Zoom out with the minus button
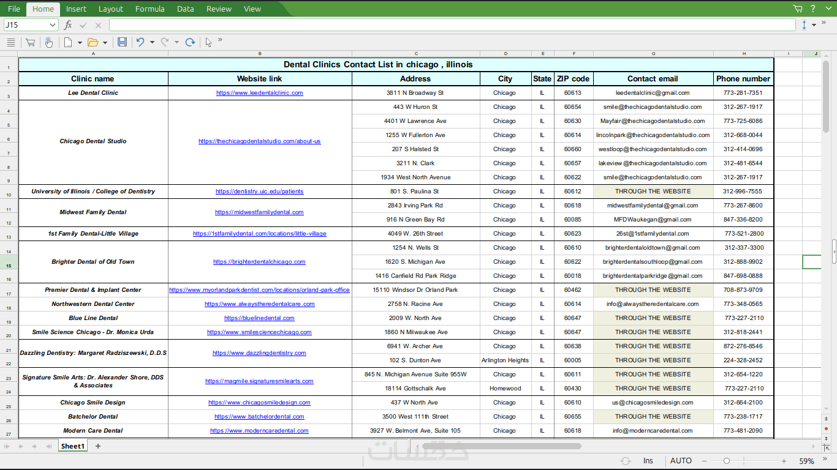837x470 pixels. click(x=705, y=461)
